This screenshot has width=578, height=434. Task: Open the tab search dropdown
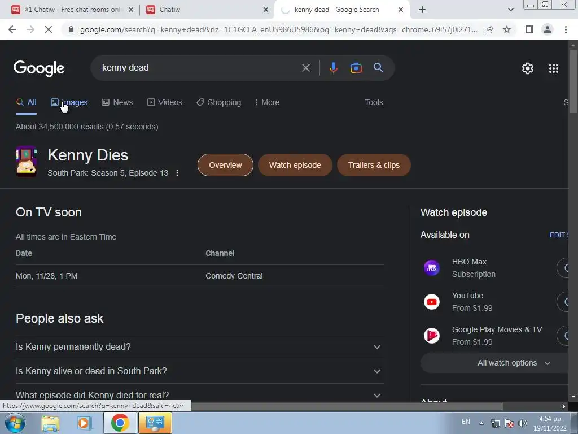pyautogui.click(x=510, y=10)
